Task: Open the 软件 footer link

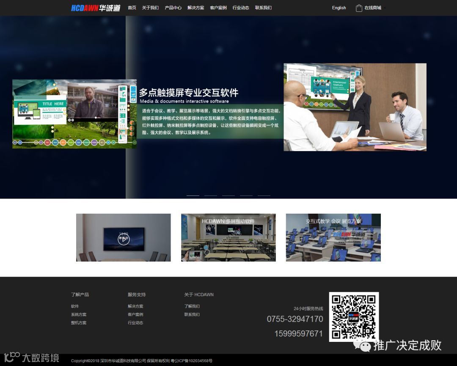Action: (x=75, y=306)
